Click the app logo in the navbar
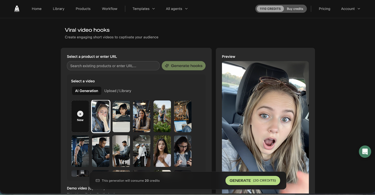 pyautogui.click(x=17, y=9)
